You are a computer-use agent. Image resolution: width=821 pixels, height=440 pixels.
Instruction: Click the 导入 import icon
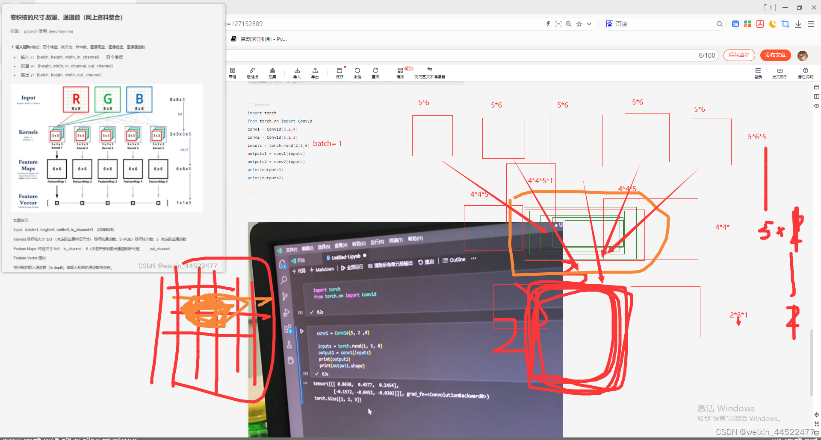(x=297, y=73)
